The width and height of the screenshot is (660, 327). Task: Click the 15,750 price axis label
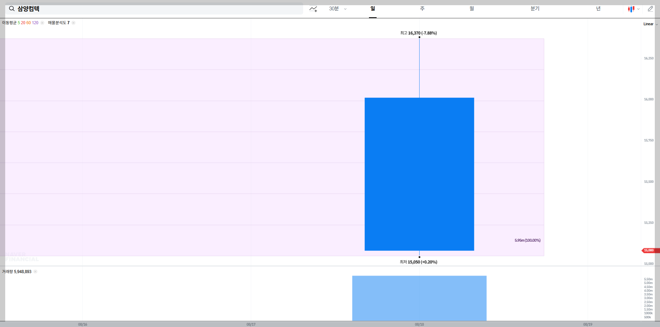[x=649, y=140]
